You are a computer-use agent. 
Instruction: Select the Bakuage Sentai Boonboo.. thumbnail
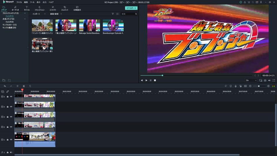pyautogui.click(x=89, y=25)
